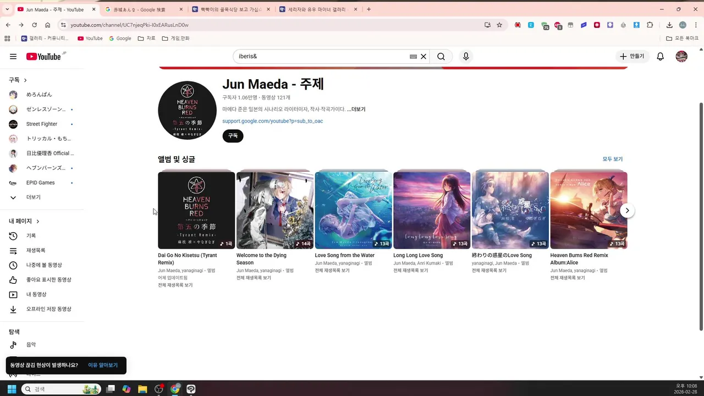This screenshot has height=396, width=704.
Task: Click 모두 보기 for albums and singles
Action: tap(613, 159)
